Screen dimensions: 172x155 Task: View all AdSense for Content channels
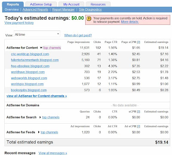point(37,96)
